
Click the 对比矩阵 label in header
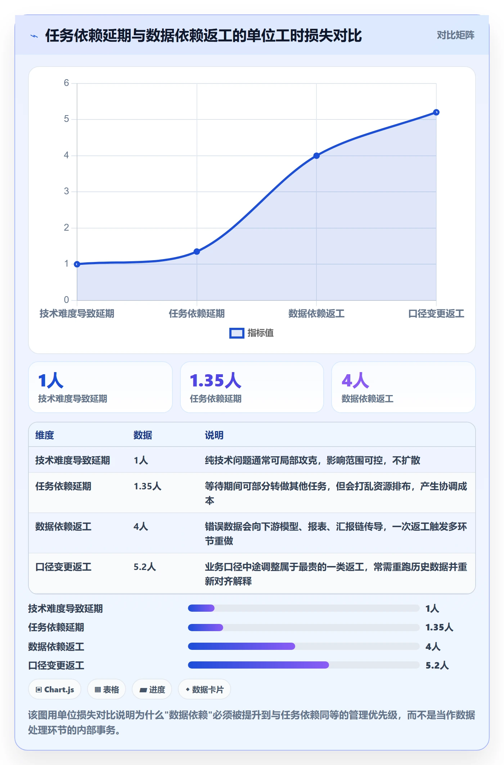[x=455, y=35]
